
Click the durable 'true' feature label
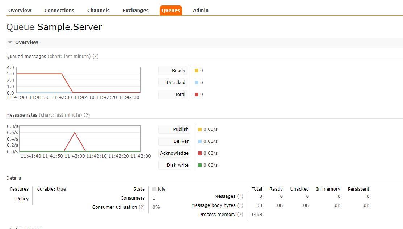(x=61, y=189)
